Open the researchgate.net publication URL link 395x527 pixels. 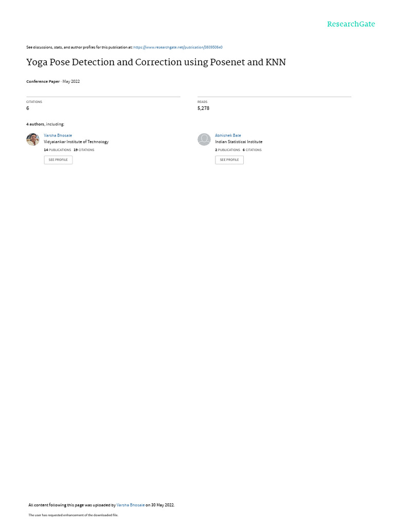click(x=178, y=47)
